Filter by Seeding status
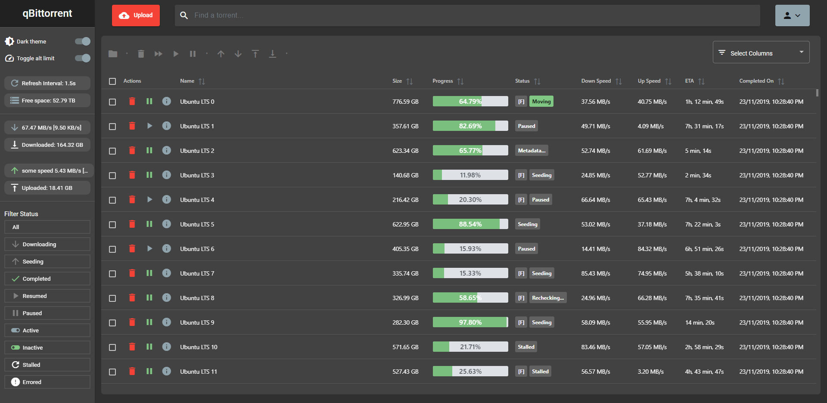827x403 pixels. (x=47, y=261)
